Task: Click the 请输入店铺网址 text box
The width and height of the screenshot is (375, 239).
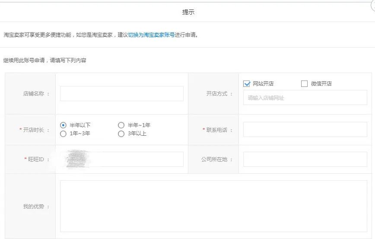Action: click(x=305, y=98)
